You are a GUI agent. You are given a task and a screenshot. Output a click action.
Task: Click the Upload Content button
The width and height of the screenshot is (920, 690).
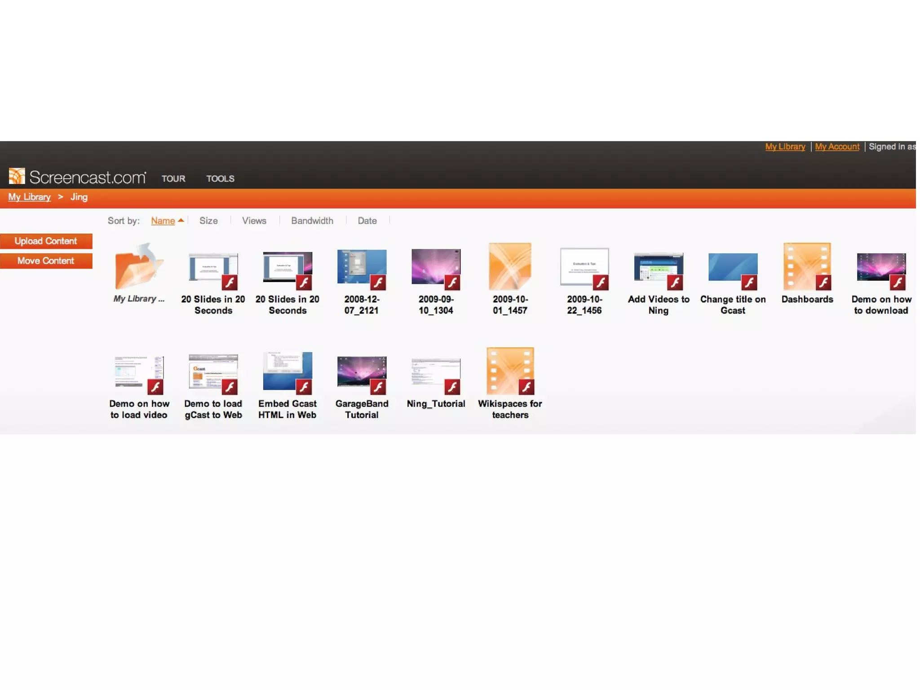click(x=46, y=241)
